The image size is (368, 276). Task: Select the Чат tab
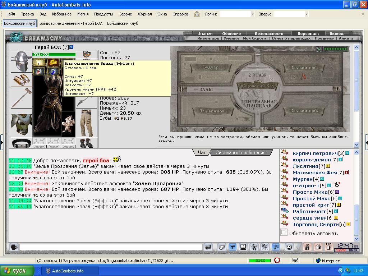coord(202,152)
